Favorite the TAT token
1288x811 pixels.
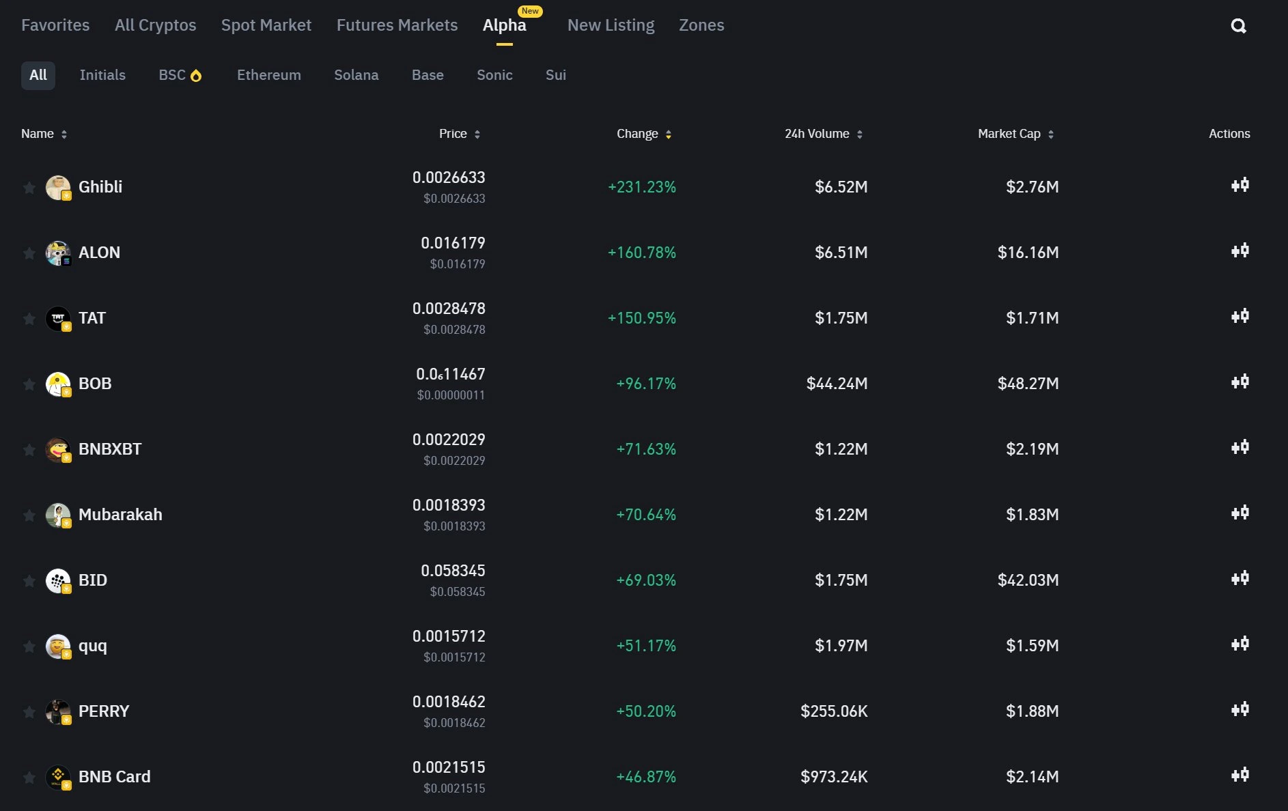[x=29, y=318]
